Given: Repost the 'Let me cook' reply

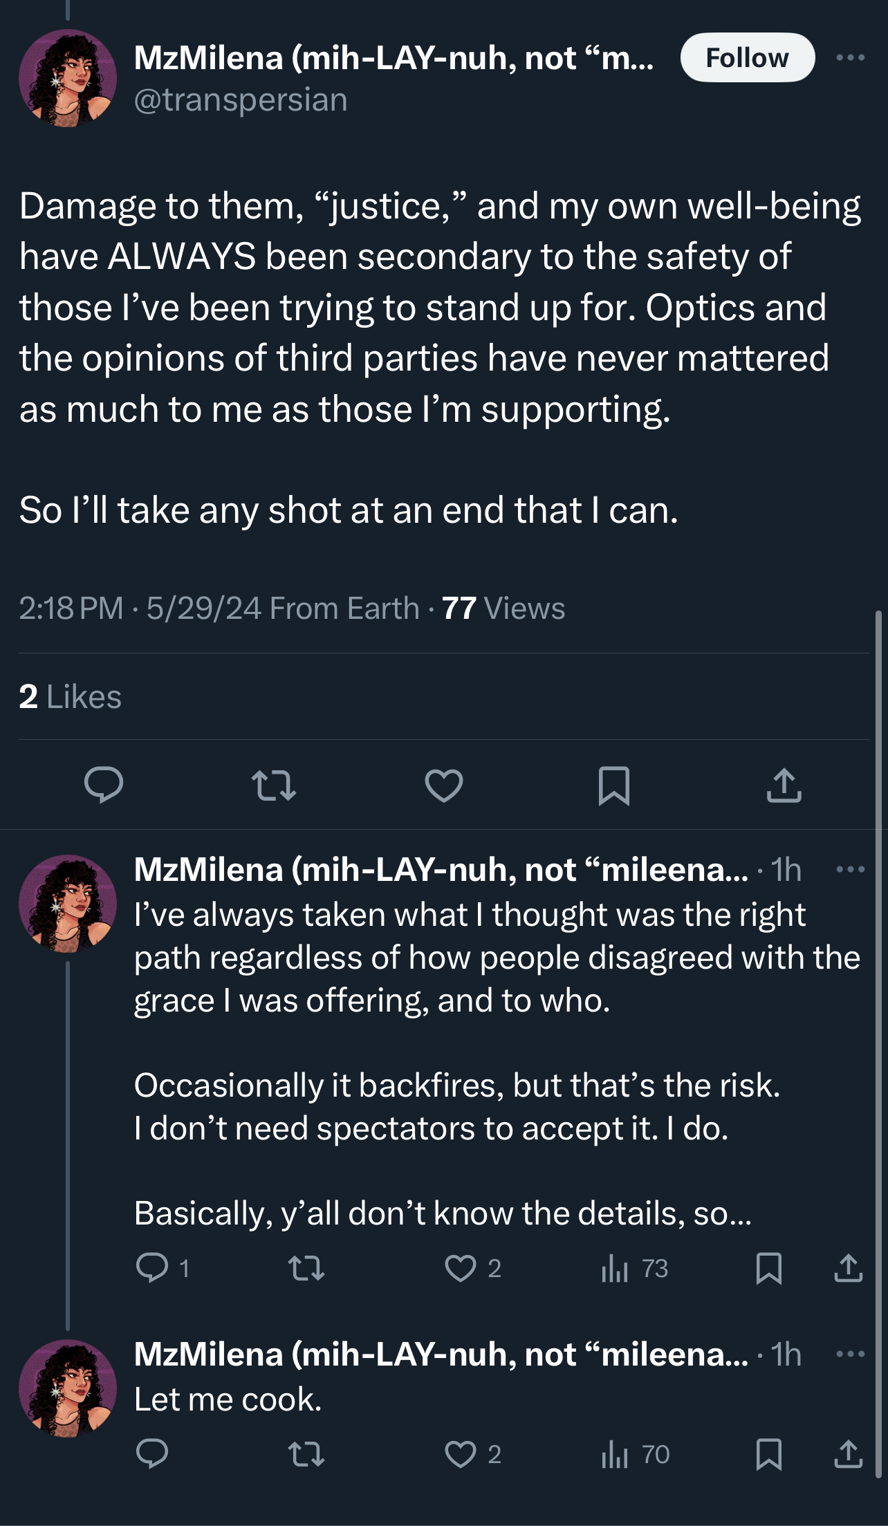Looking at the screenshot, I should (x=306, y=1454).
